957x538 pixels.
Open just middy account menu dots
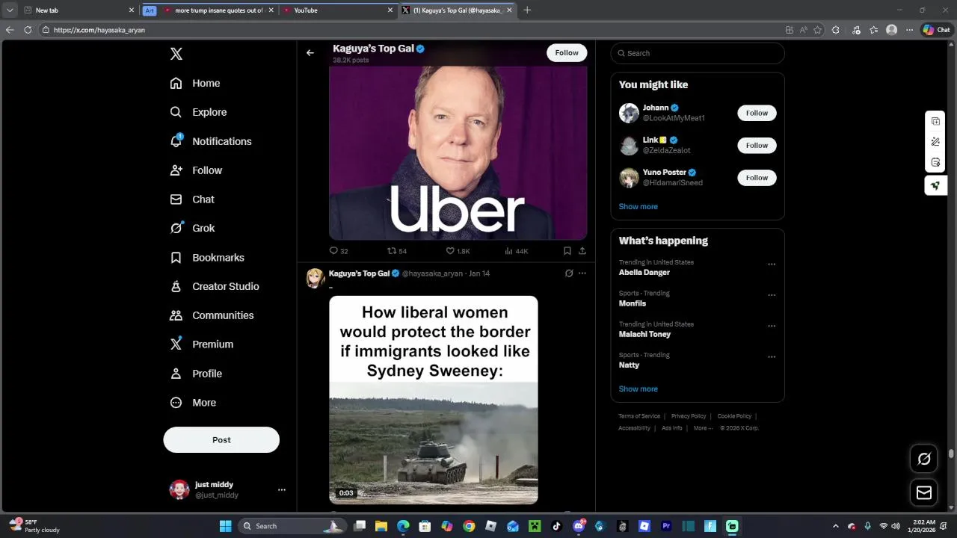pos(282,490)
